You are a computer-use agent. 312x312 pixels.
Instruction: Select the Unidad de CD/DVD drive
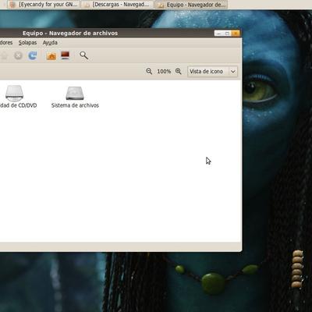coord(17,97)
